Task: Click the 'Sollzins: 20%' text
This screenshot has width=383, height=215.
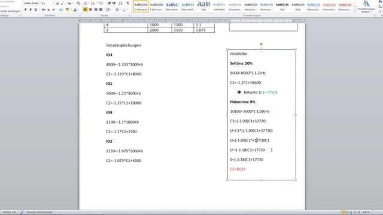Action: (x=241, y=63)
